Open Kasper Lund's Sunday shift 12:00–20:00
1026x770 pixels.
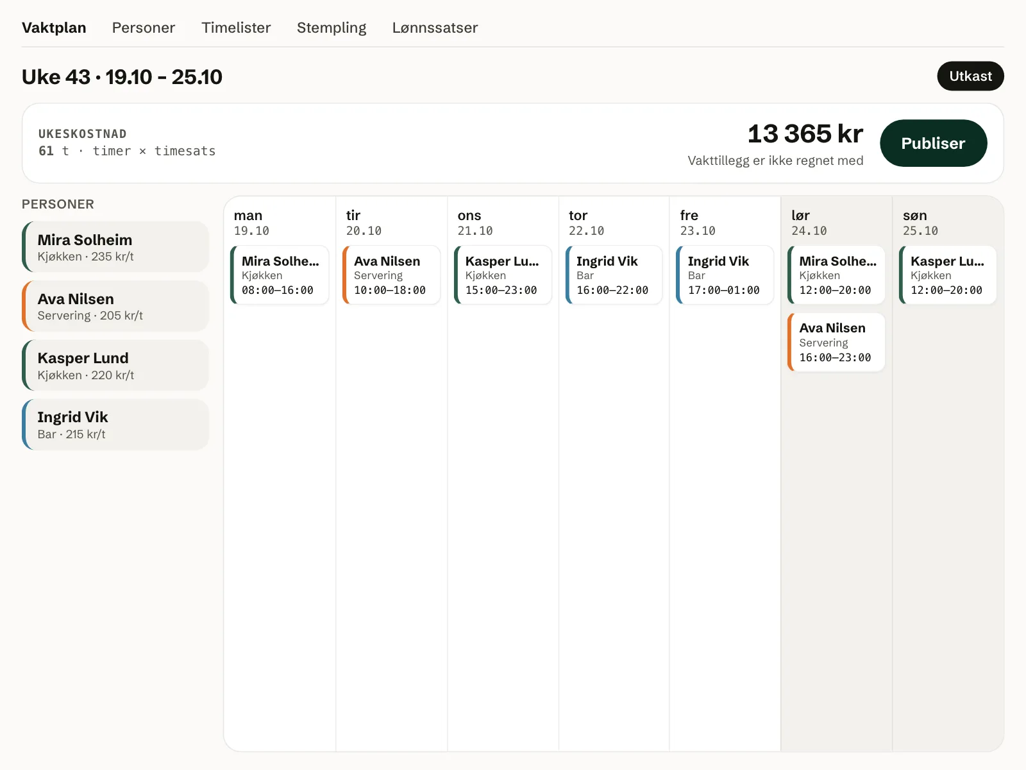click(948, 275)
